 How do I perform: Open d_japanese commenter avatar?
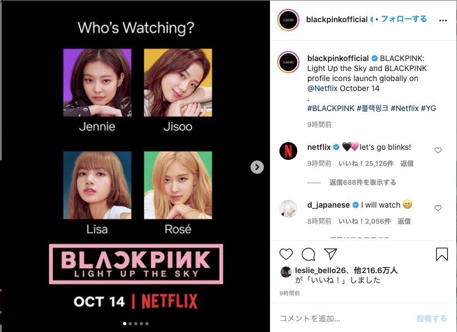pos(288,209)
